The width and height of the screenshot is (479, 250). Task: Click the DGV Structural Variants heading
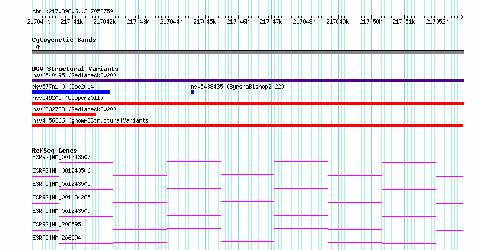75,69
